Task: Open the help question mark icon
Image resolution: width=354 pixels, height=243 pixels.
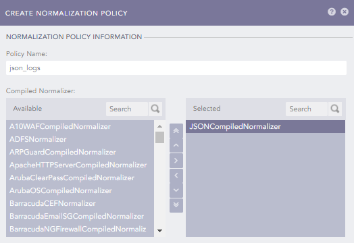Action: point(332,11)
